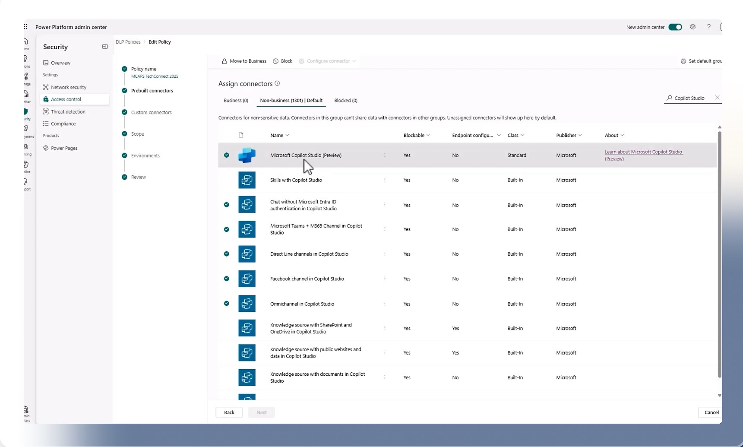Screen dimensions: 743x447
Task: Switch to the Blocked (0) tab
Action: (345, 101)
